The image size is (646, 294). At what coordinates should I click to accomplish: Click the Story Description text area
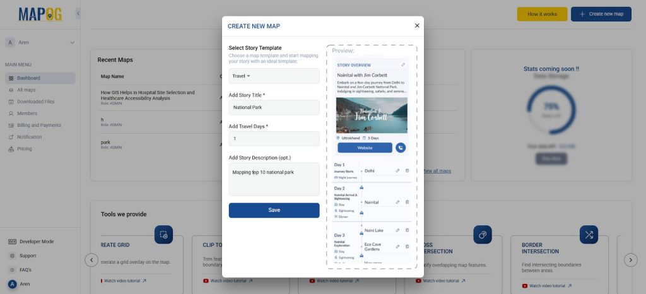274,179
